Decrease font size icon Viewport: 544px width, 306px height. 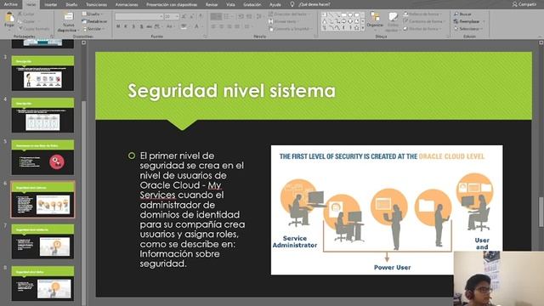(192, 16)
